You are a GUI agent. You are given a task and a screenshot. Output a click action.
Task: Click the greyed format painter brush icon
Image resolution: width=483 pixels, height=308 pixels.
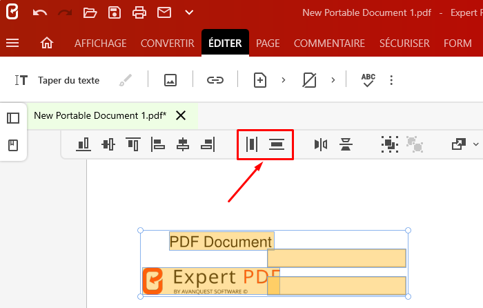click(x=126, y=81)
